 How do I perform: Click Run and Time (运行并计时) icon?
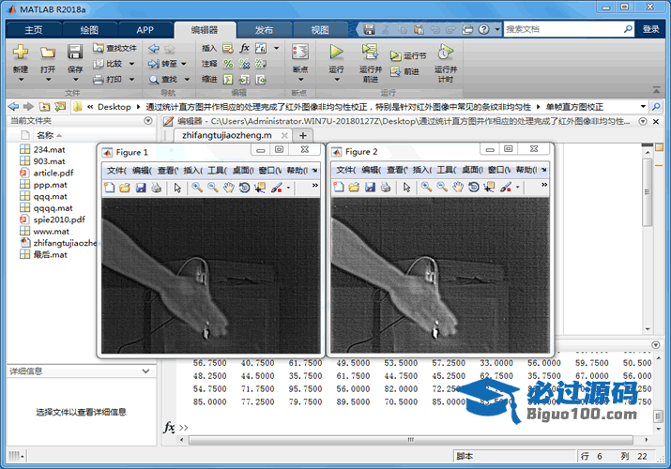[x=446, y=53]
